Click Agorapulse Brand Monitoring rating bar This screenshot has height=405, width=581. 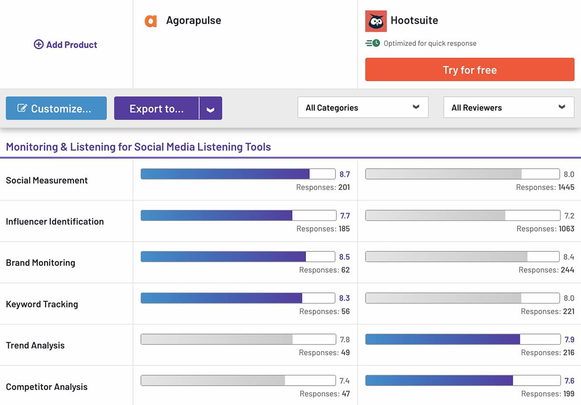(238, 257)
